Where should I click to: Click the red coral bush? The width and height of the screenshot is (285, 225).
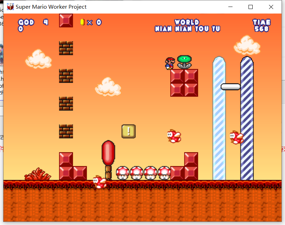[x=38, y=174]
